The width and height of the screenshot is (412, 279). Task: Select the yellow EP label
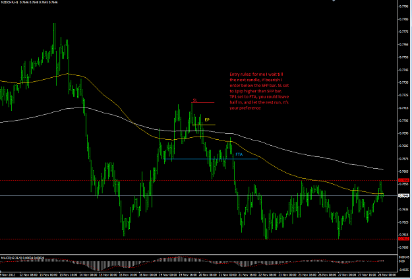coord(207,119)
